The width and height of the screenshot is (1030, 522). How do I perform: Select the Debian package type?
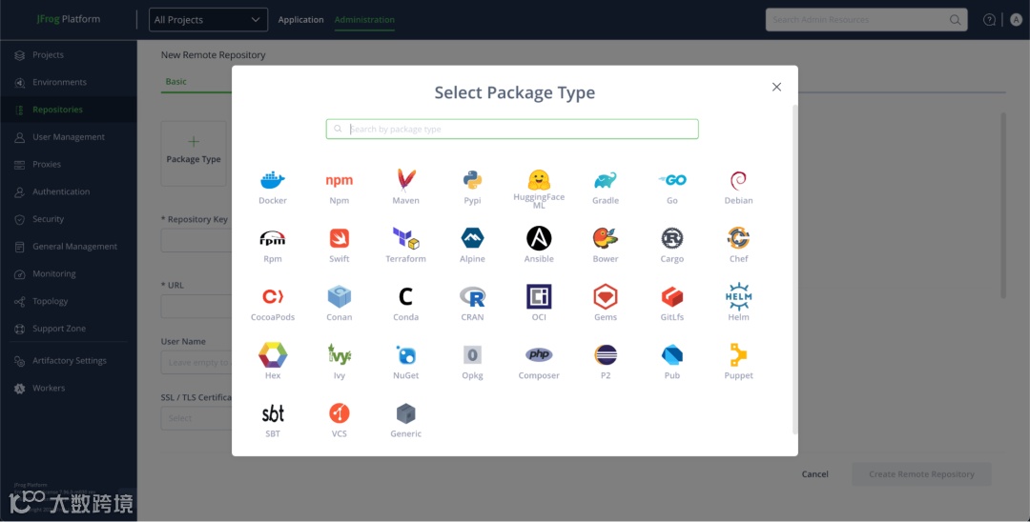click(x=738, y=188)
